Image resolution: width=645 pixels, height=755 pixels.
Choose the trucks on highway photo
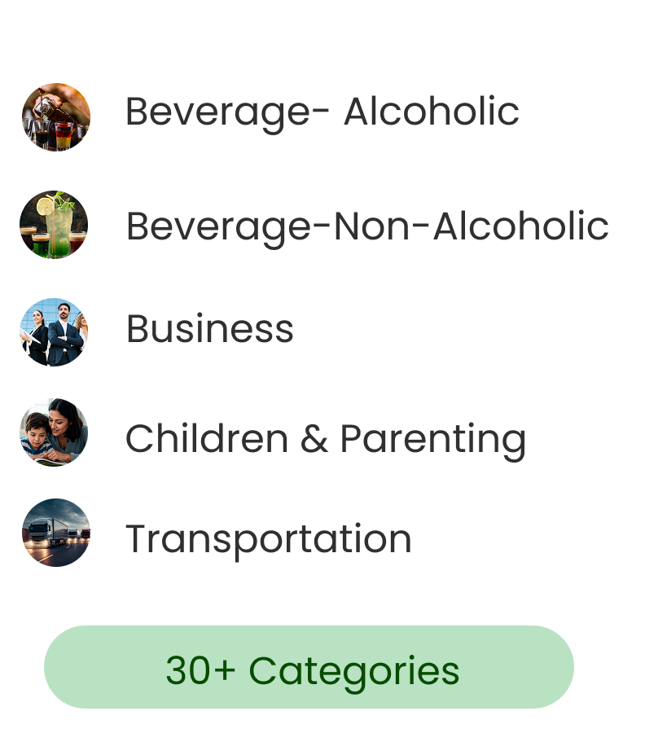coord(55,533)
